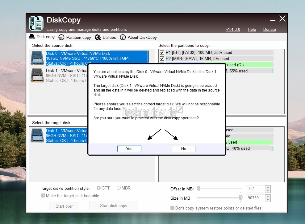Toggle Make the target disk bootable checkbox
305x224 pixels.
43,196
